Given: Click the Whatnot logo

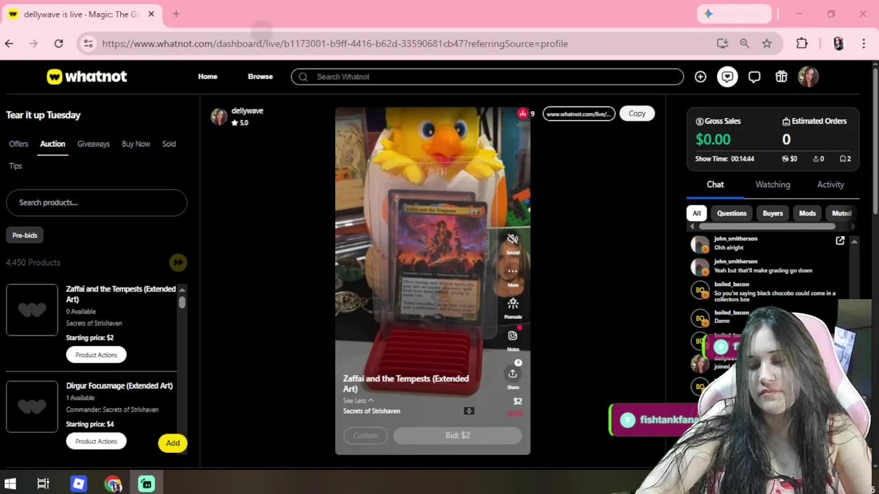Looking at the screenshot, I should [x=87, y=77].
